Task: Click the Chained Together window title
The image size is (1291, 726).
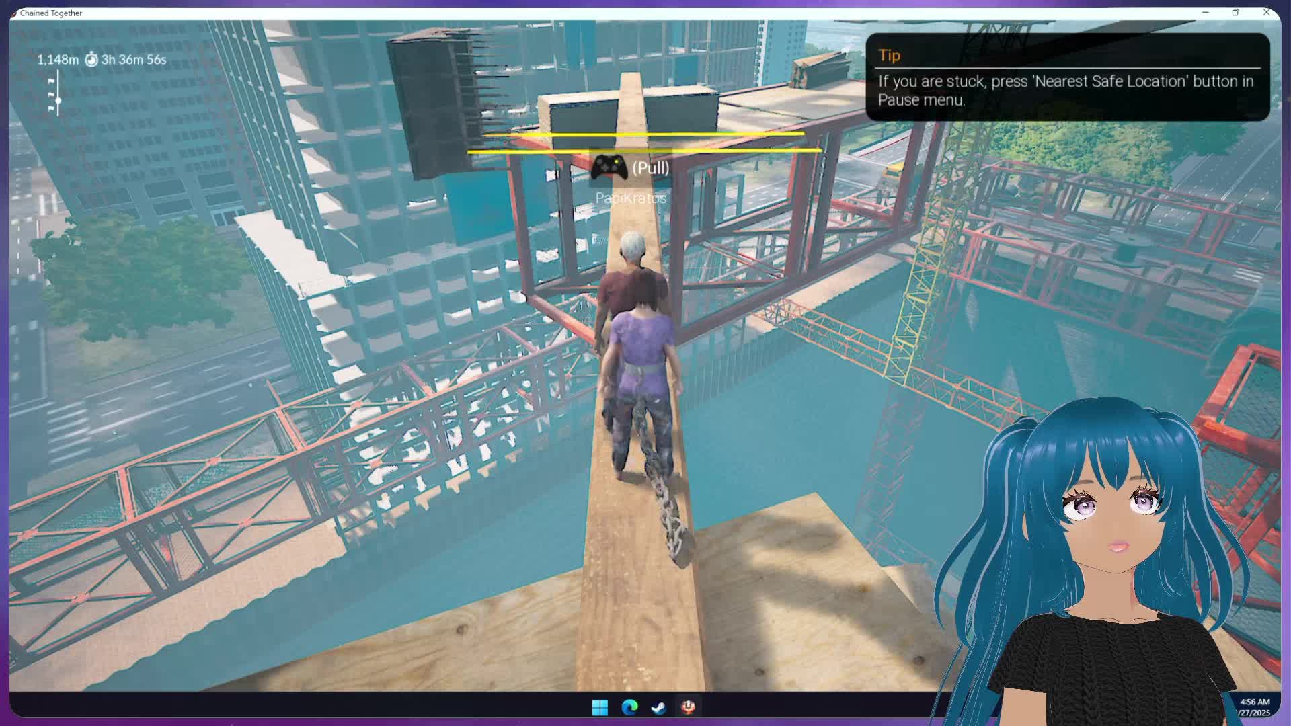Action: point(51,13)
